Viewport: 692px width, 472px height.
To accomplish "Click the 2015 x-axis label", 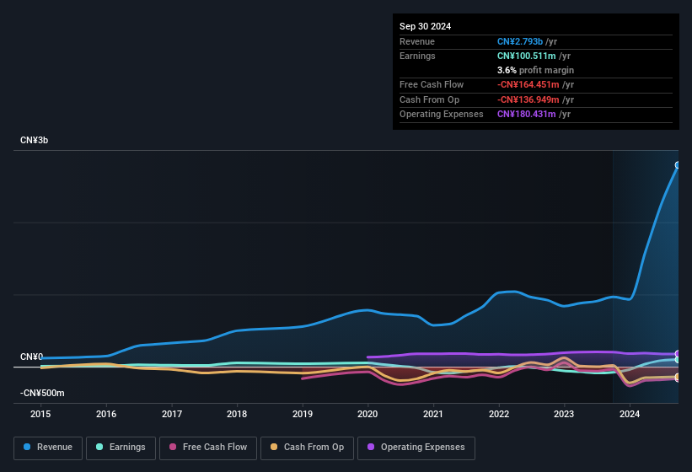I will click(x=40, y=414).
